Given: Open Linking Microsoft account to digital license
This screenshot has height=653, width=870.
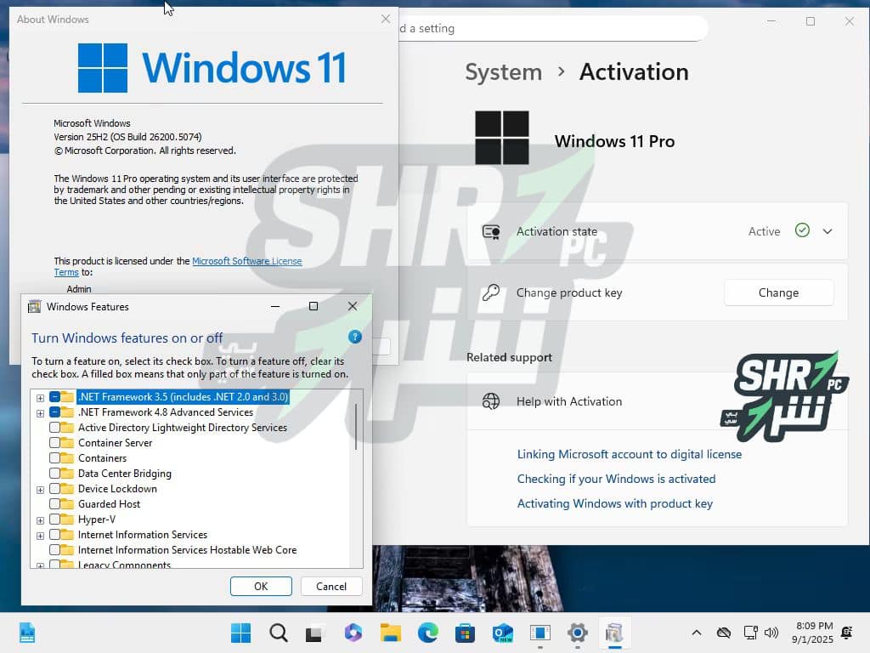Looking at the screenshot, I should 630,454.
